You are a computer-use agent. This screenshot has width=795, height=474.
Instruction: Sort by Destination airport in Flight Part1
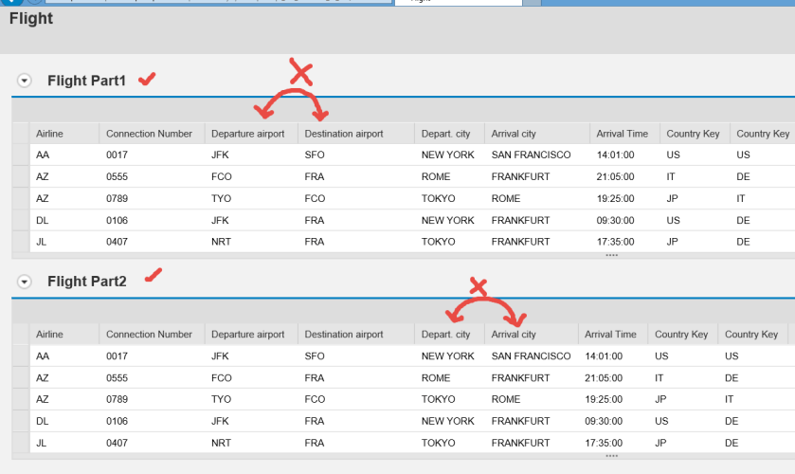tap(343, 134)
